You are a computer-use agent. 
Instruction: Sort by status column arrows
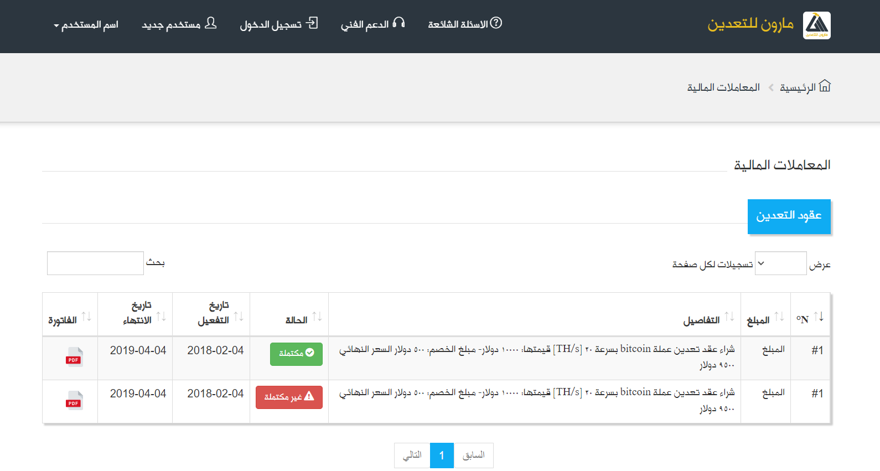[x=317, y=317]
